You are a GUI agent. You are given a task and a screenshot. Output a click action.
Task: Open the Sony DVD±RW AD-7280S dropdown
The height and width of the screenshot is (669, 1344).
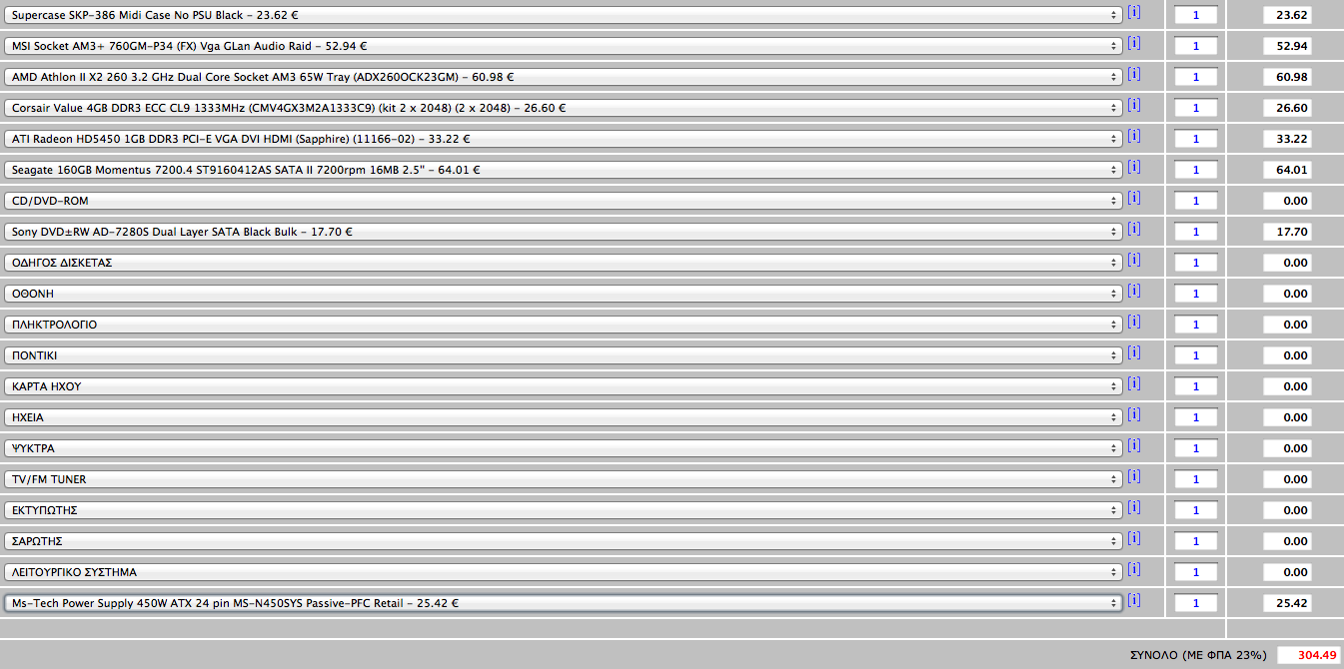pyautogui.click(x=564, y=232)
